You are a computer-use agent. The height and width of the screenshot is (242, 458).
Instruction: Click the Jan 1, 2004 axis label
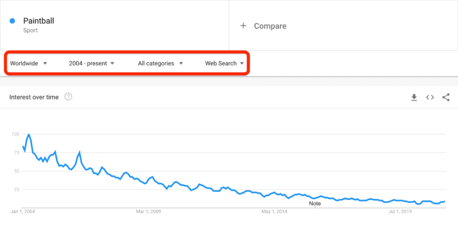(x=23, y=212)
